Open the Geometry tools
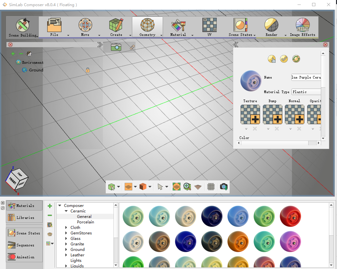Screen dimensions: 337x269 point(147,27)
